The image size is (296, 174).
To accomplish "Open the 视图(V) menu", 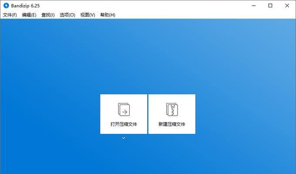I will 87,15.
